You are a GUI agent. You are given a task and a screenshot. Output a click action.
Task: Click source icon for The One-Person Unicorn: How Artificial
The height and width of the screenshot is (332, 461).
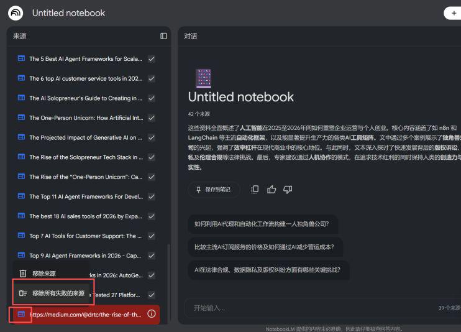click(x=22, y=118)
